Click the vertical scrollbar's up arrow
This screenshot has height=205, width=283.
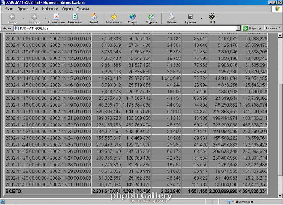click(280, 35)
